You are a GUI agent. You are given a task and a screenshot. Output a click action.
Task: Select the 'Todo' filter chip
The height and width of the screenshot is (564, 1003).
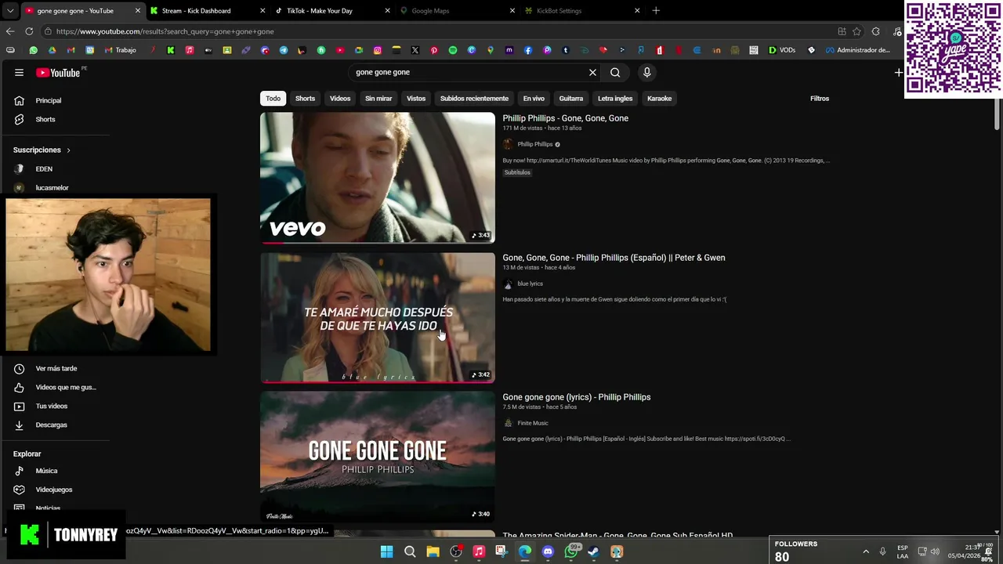[273, 99]
